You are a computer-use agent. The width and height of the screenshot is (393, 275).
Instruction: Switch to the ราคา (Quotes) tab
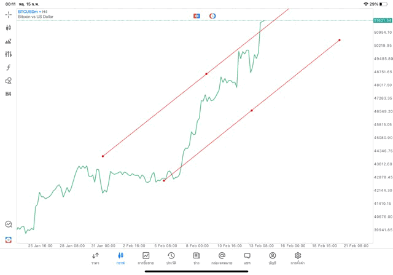[x=95, y=258]
